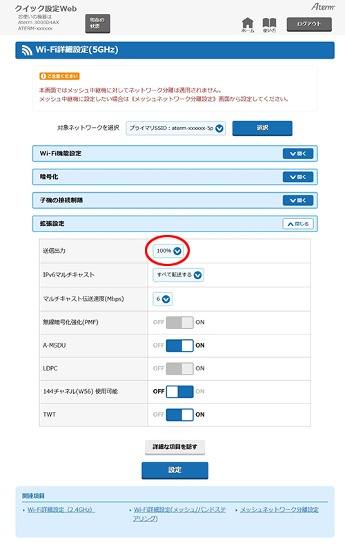This screenshot has width=345, height=548.
Task: Open the 現在の状態 status button
Action: (98, 23)
